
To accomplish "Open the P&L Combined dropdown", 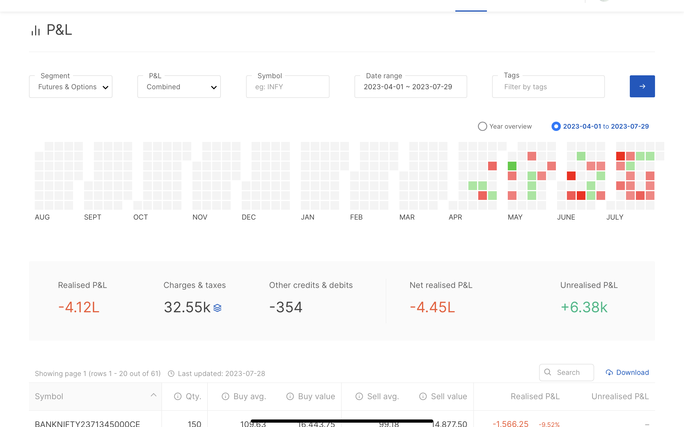I will [x=179, y=87].
